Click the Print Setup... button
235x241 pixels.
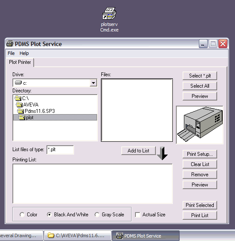click(x=200, y=154)
